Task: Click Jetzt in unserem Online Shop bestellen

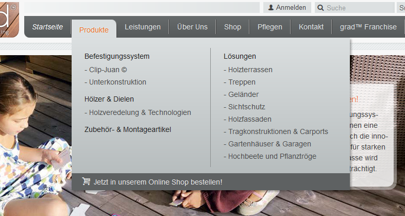Action: [x=158, y=182]
